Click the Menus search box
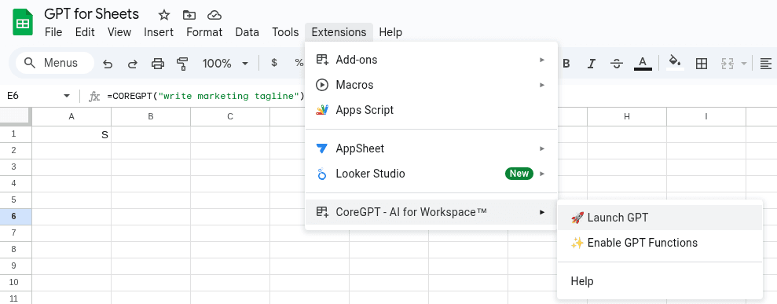This screenshot has height=304, width=777. pyautogui.click(x=54, y=63)
